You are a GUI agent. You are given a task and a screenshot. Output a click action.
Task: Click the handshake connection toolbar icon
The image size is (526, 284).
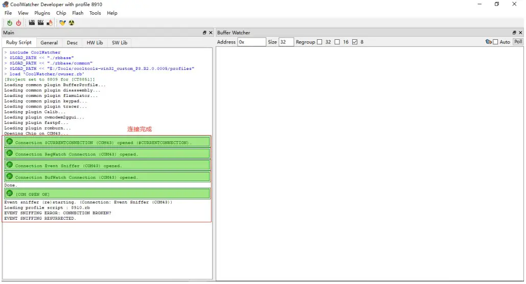62,23
